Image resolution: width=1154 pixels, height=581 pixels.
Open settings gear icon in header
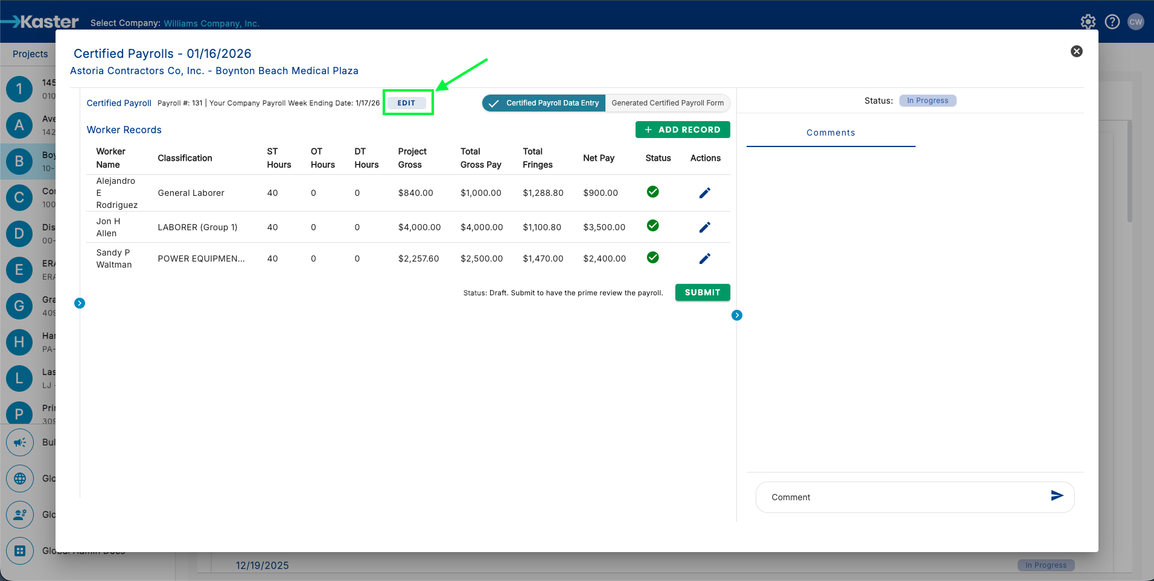(x=1088, y=22)
